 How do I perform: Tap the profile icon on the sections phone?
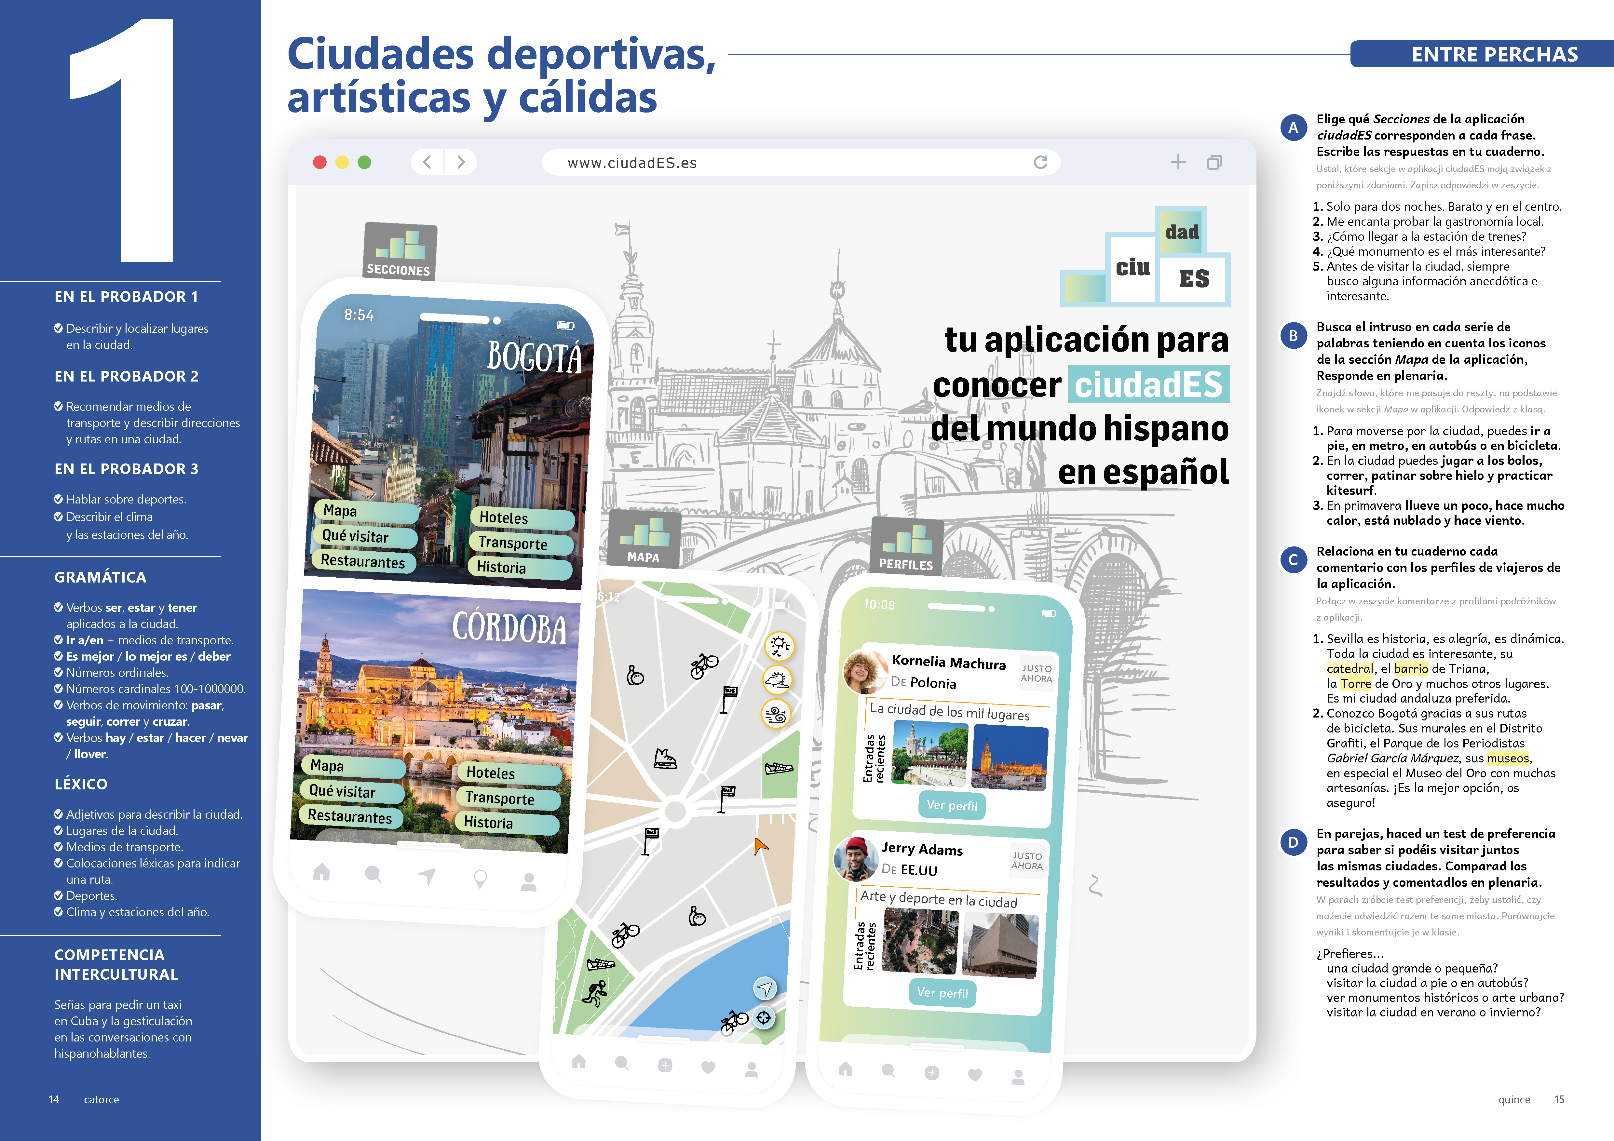click(x=529, y=882)
